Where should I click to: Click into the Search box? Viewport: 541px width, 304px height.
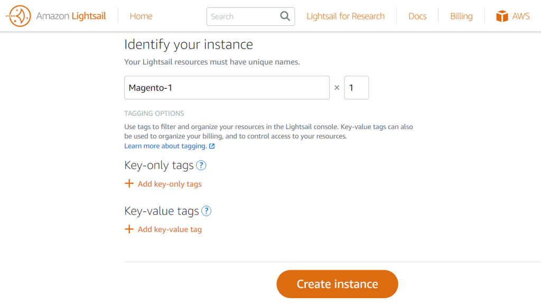pos(242,16)
